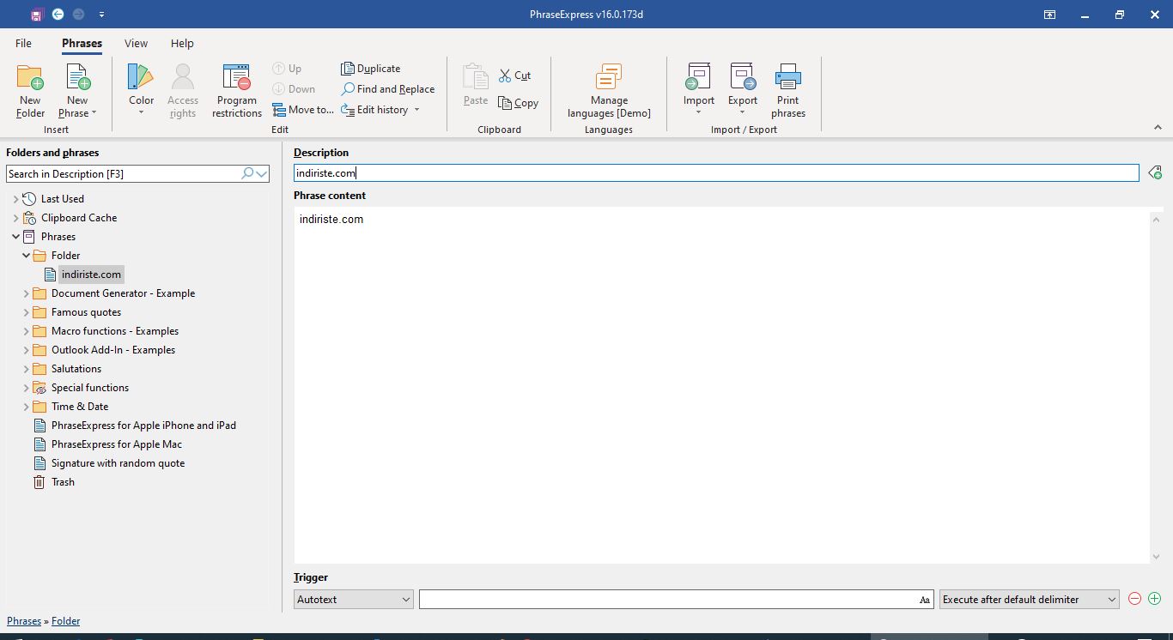Toggle case sensitivity Aa icon
Screen dimensions: 1173x640
(925, 600)
